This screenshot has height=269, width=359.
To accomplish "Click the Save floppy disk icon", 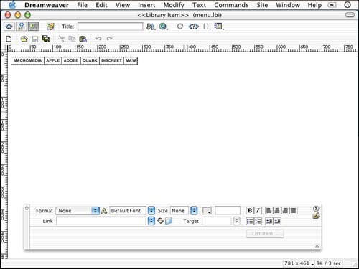I will point(35,39).
